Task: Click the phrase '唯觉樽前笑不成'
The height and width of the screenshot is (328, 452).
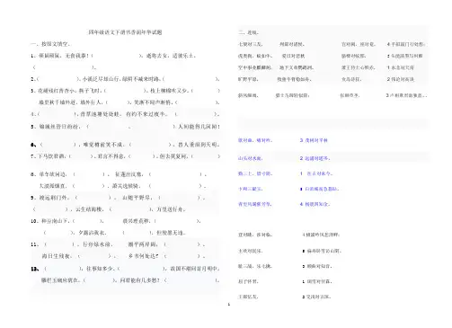Action: click(102, 145)
